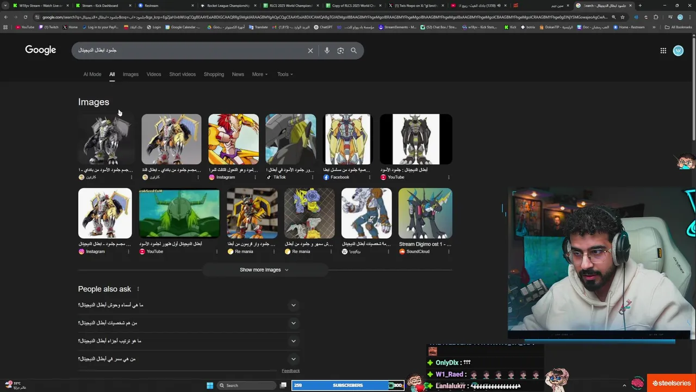Open options menu for SoundCloud image result
The height and width of the screenshot is (392, 696).
point(449,252)
